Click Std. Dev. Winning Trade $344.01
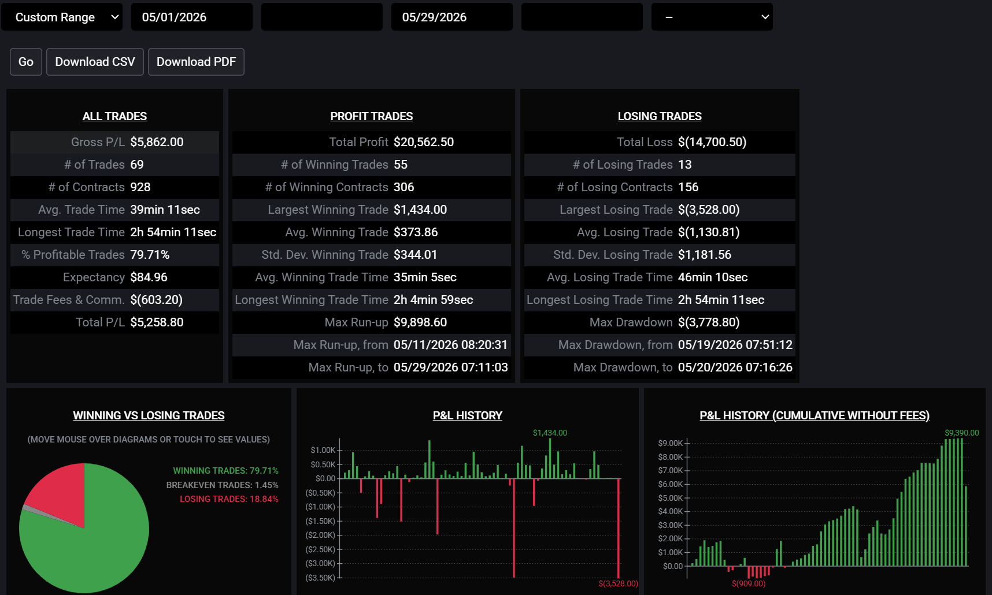Image resolution: width=992 pixels, height=595 pixels. click(x=416, y=255)
